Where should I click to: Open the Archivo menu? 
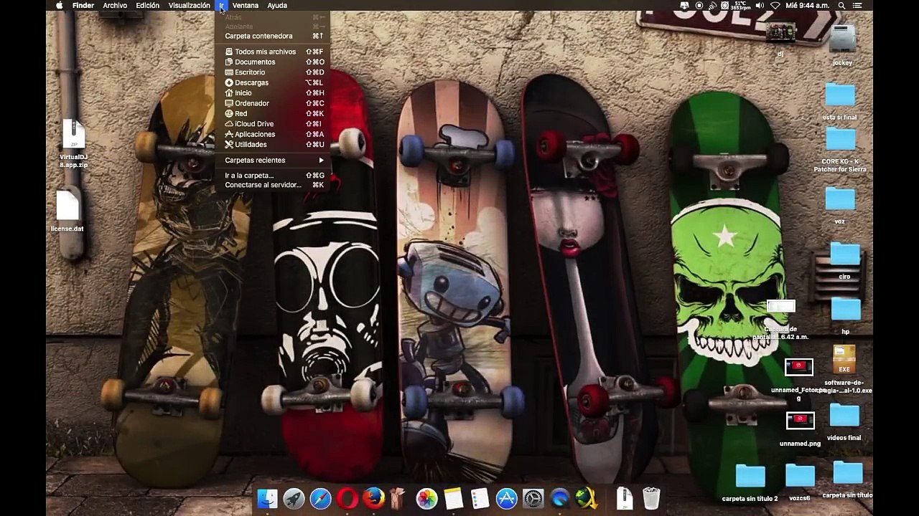[x=115, y=5]
